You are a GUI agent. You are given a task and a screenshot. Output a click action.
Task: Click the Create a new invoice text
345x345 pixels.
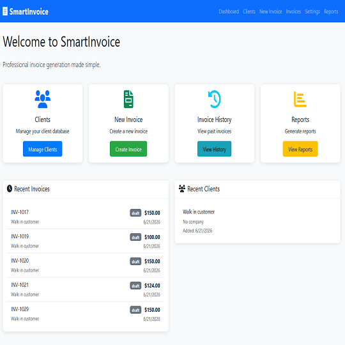[128, 131]
